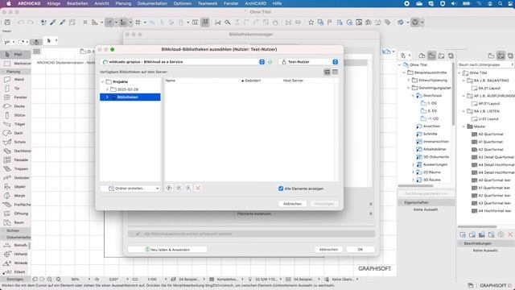Switch to tree list view in dialog
Viewport: 515px width, 290px height.
[328, 72]
